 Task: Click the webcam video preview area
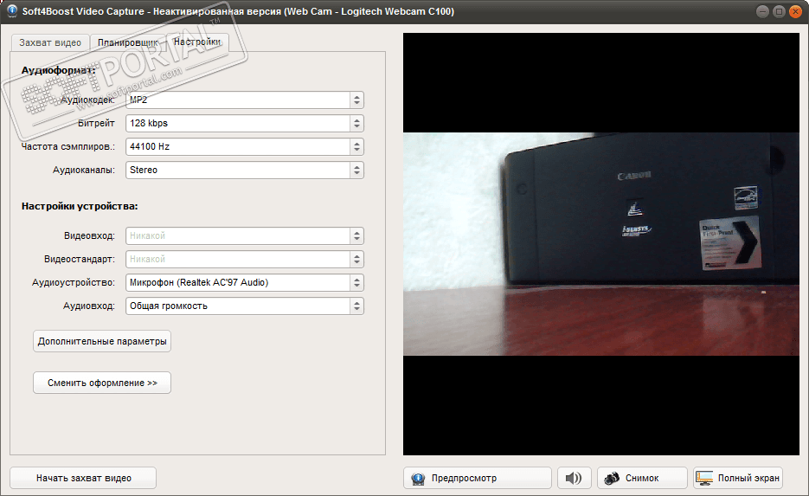(601, 244)
